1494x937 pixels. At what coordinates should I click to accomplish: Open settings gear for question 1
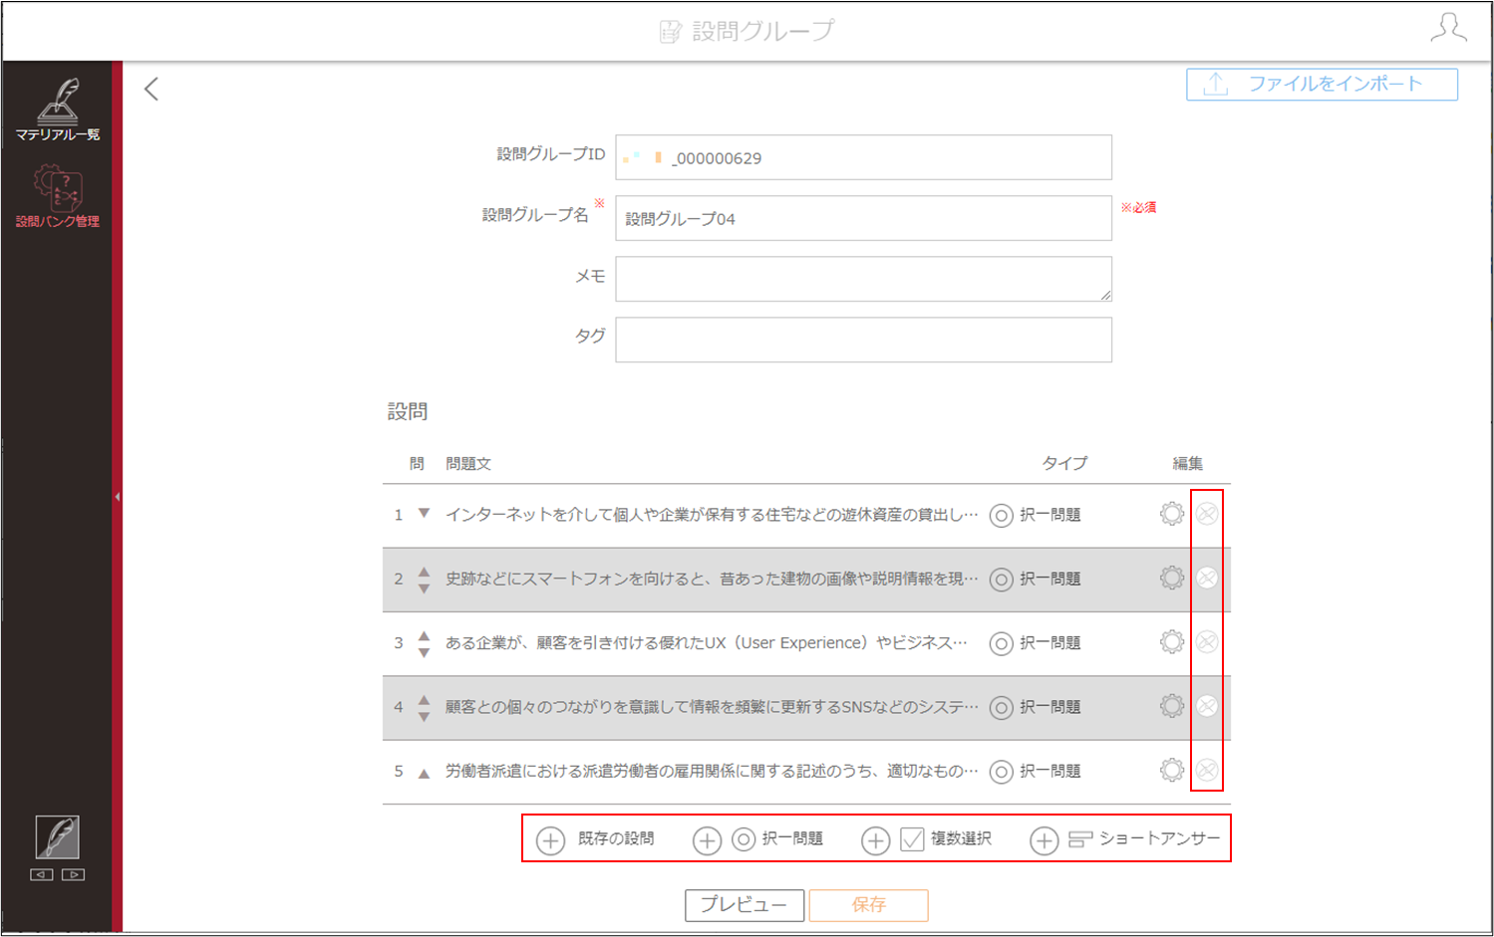(x=1172, y=514)
